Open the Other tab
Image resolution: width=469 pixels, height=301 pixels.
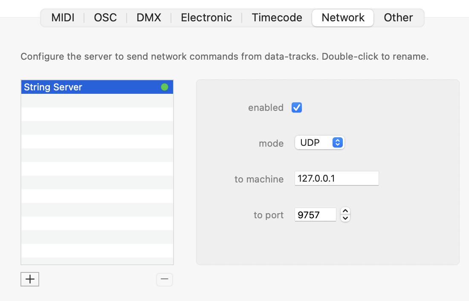click(398, 17)
